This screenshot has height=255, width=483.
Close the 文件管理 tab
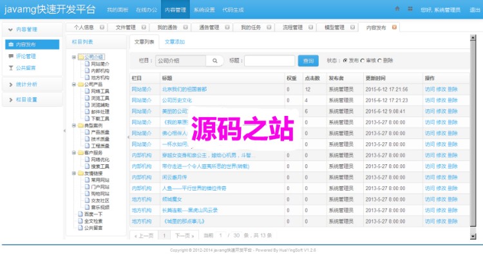(144, 27)
